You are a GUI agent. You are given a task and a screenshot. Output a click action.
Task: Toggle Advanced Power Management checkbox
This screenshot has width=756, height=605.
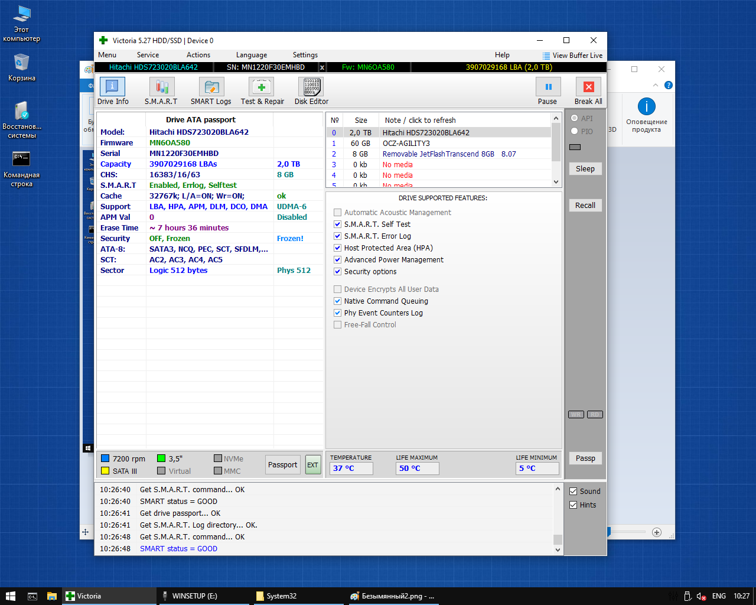click(x=338, y=259)
